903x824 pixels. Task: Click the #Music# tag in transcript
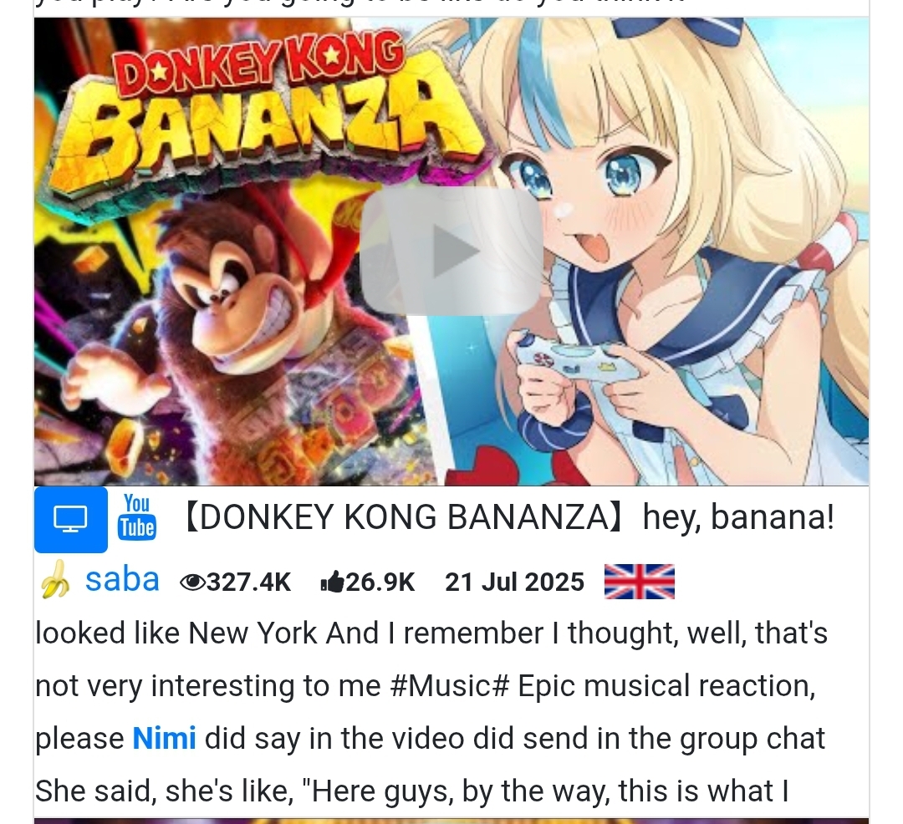pyautogui.click(x=449, y=686)
